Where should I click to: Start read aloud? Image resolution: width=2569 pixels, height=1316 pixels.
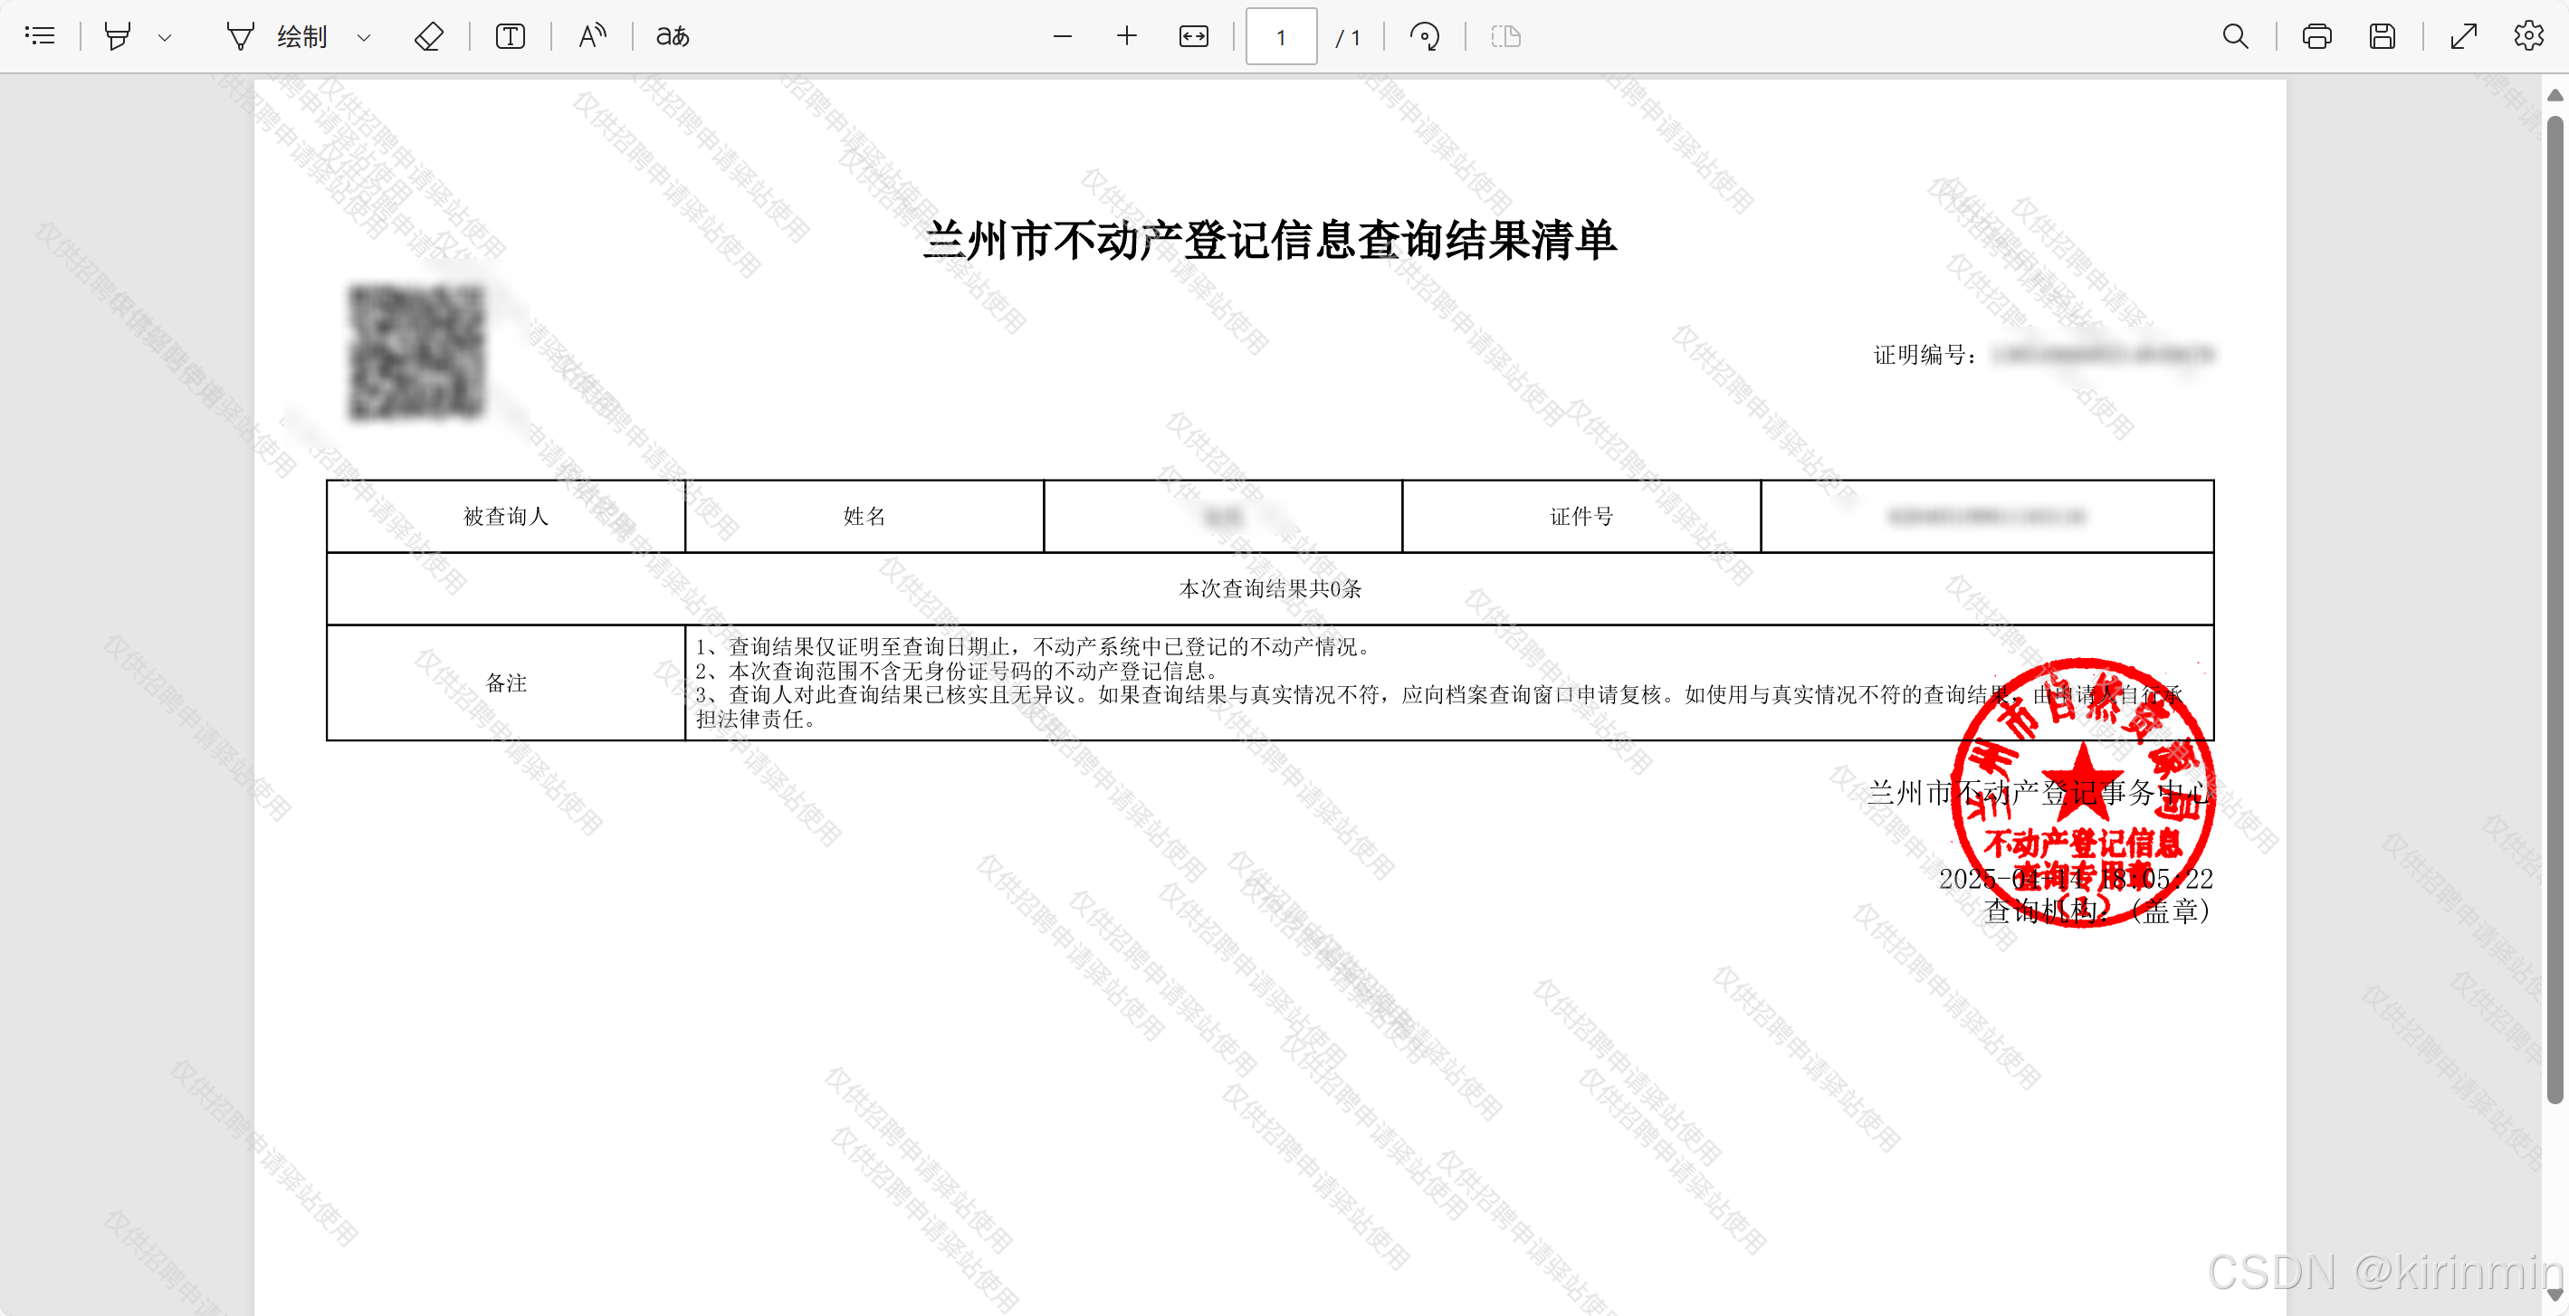coord(592,37)
